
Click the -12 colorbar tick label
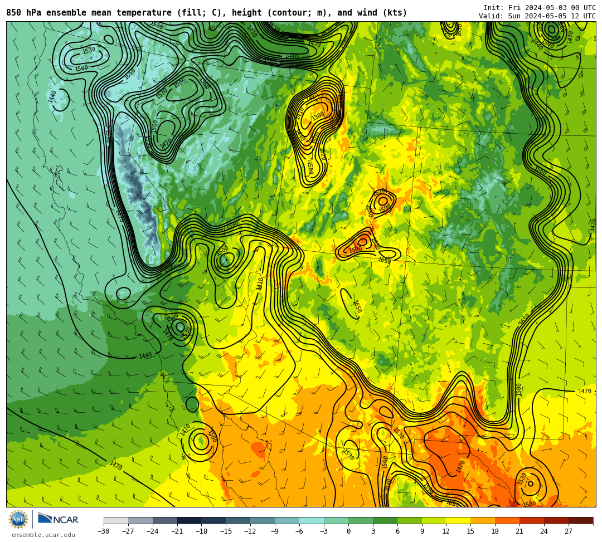pyautogui.click(x=251, y=531)
